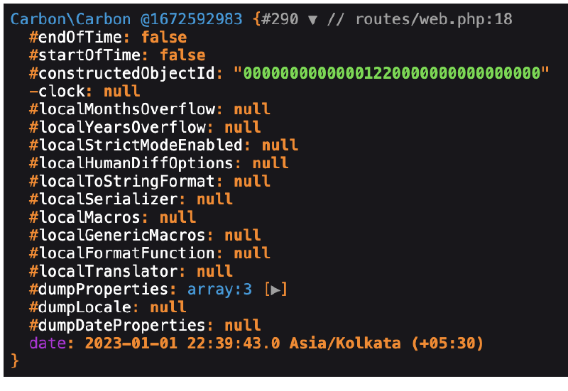Viewport: 568px width, 391px height.
Task: Collapse the Carbon object dump arrow
Action: pyautogui.click(x=313, y=19)
